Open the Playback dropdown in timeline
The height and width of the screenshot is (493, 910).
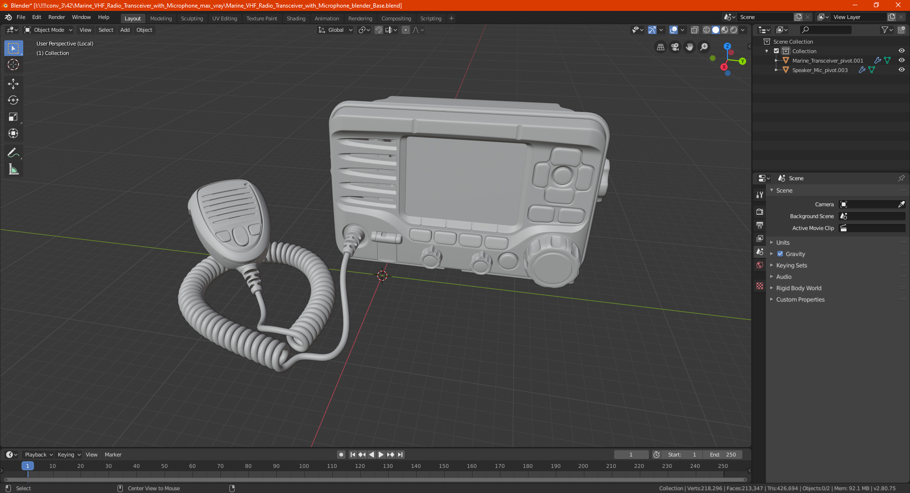point(38,455)
